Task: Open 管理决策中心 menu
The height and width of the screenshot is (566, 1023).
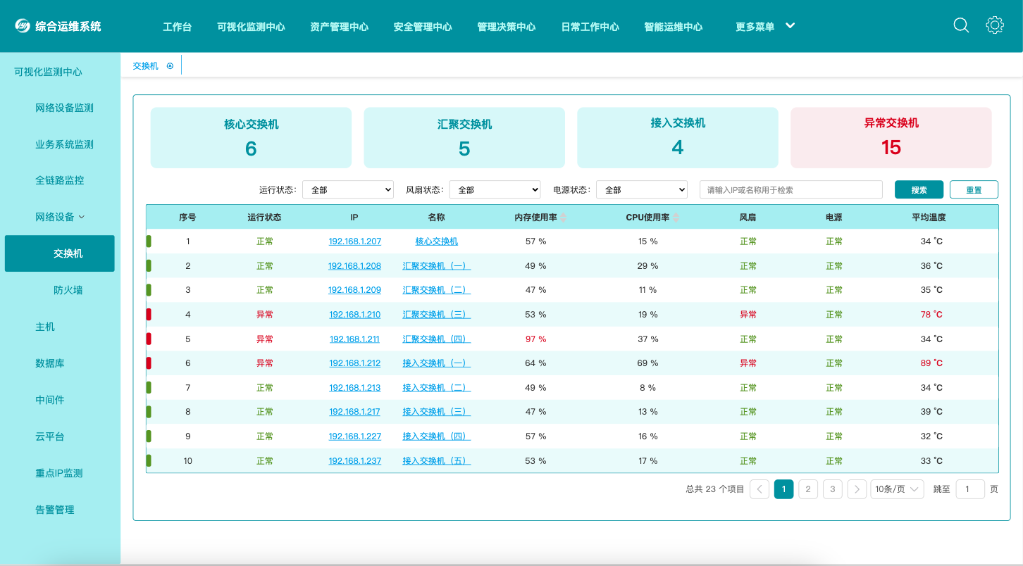Action: (x=506, y=27)
